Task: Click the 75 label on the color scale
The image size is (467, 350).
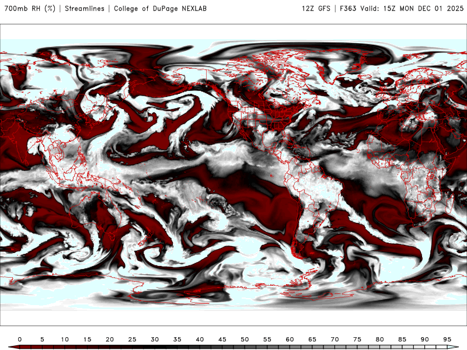Action: pyautogui.click(x=357, y=339)
